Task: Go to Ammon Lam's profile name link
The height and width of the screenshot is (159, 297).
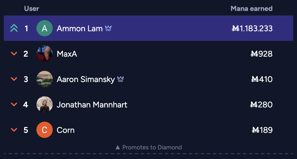Action: point(79,28)
